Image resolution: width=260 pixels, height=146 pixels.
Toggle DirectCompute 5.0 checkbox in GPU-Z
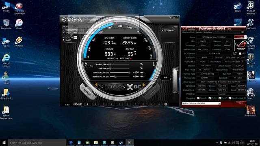tap(230, 98)
